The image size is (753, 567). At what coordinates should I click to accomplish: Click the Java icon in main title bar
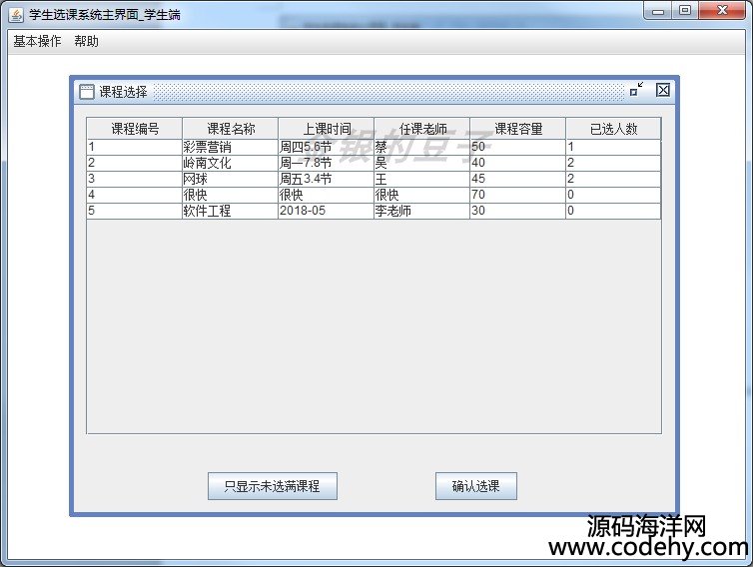coord(15,14)
